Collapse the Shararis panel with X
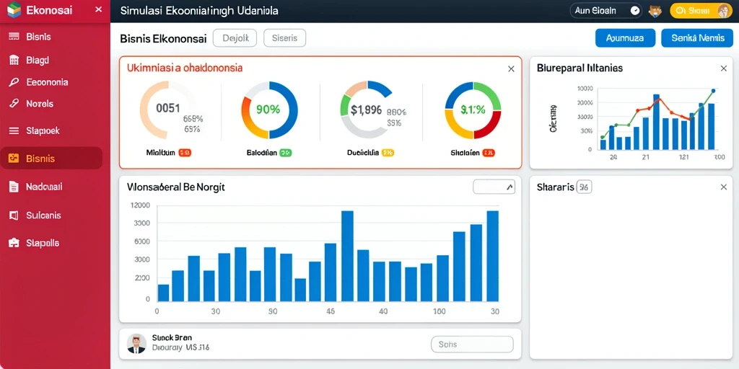The width and height of the screenshot is (739, 369). tap(724, 187)
